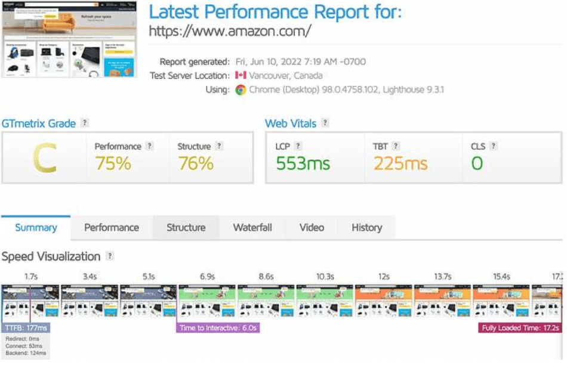Image resolution: width=567 pixels, height=365 pixels.
Task: Open the GTmetrix Grade help icon
Action: click(x=85, y=122)
